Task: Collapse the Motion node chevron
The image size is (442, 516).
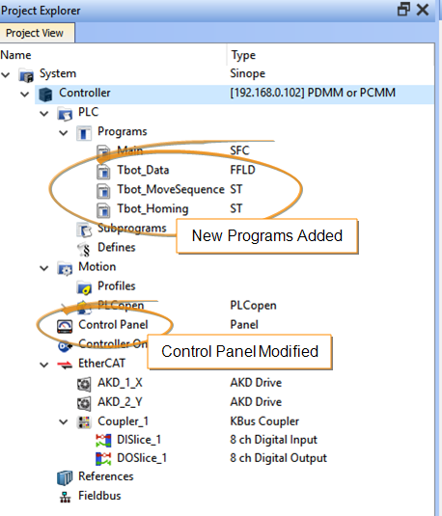Action: pyautogui.click(x=44, y=268)
